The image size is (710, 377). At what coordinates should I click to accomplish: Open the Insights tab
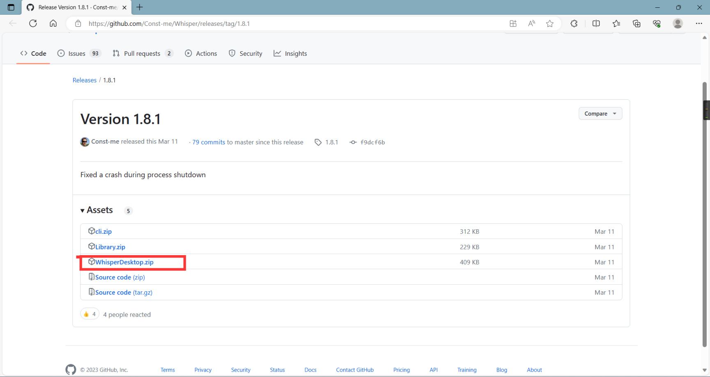point(290,53)
